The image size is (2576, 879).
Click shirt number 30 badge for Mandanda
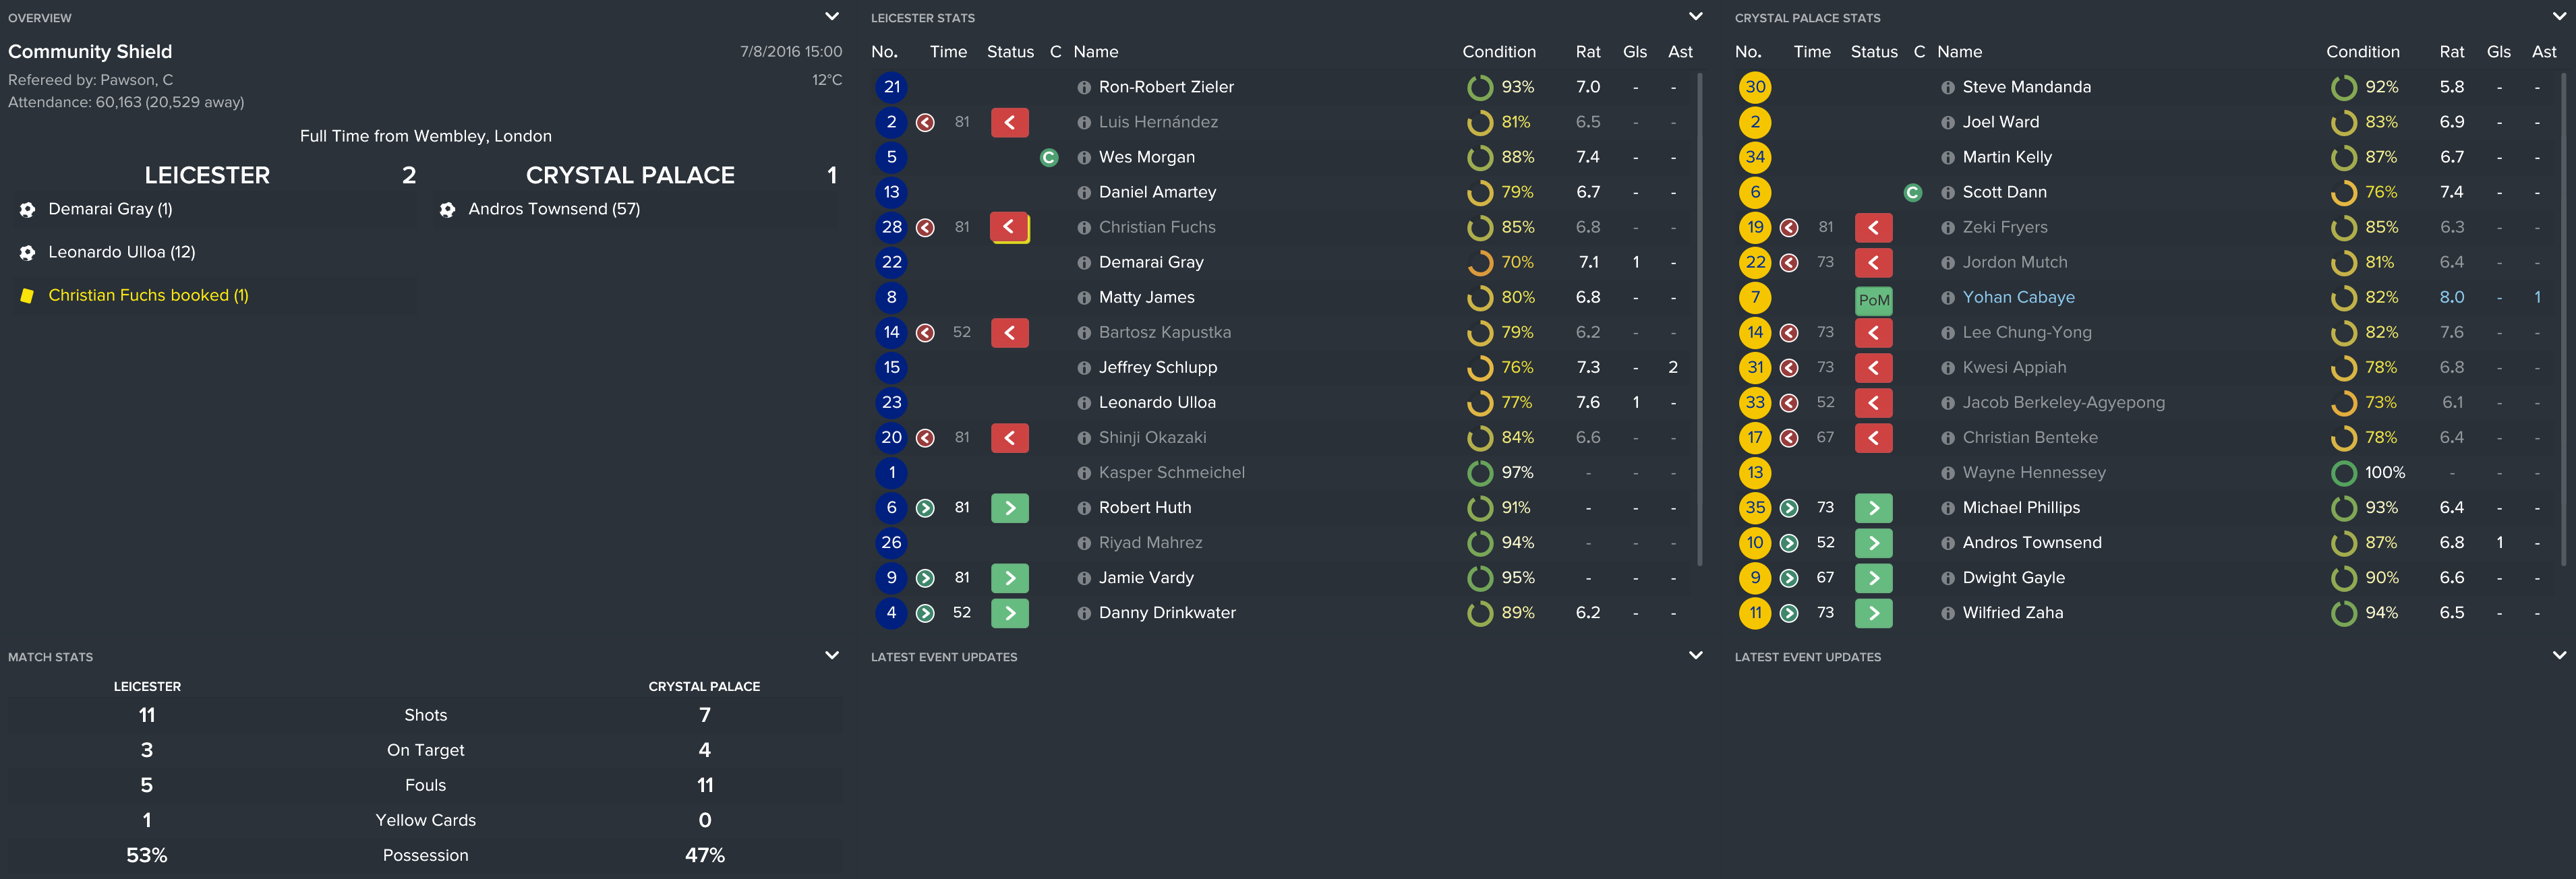pyautogui.click(x=1755, y=88)
